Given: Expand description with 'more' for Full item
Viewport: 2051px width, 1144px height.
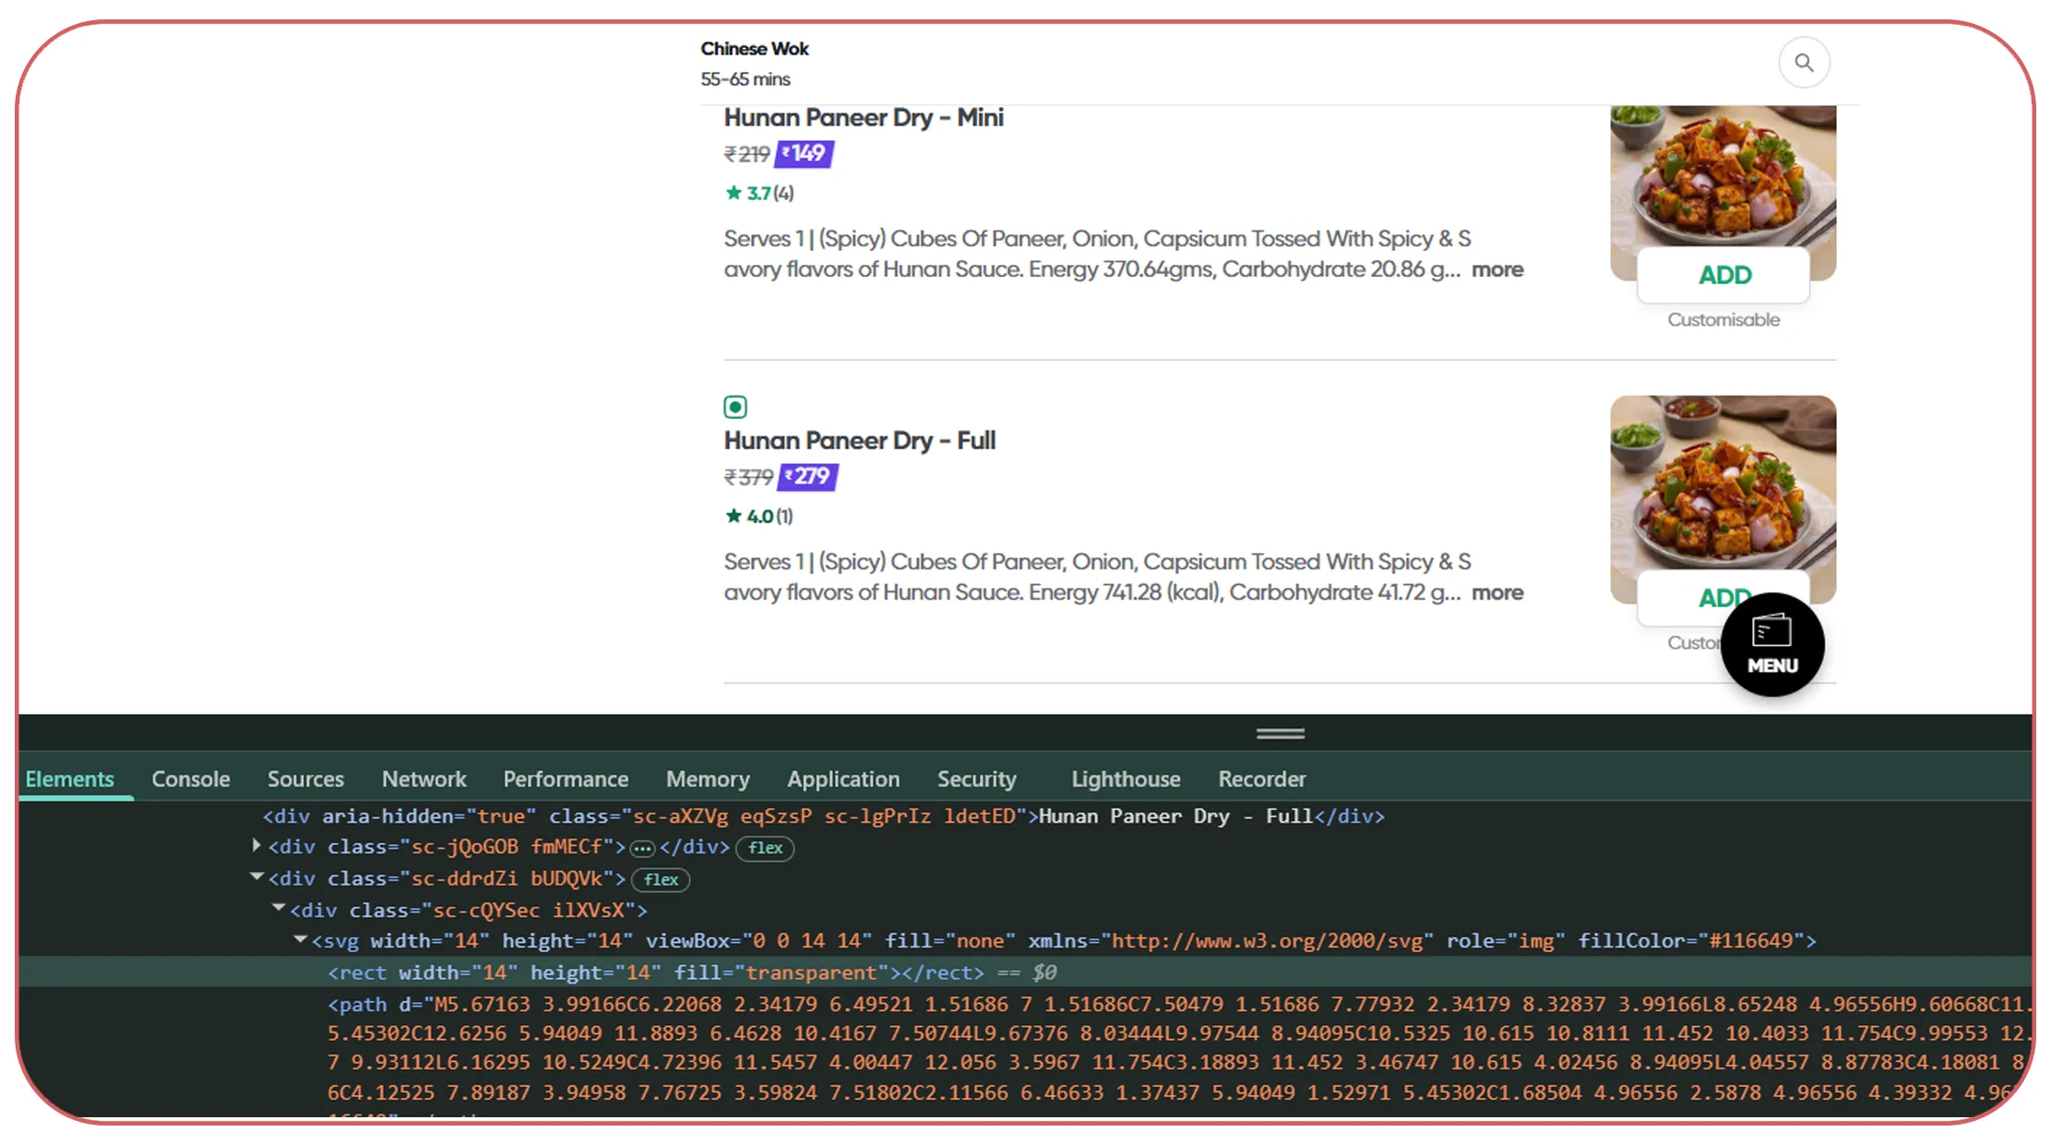Looking at the screenshot, I should pos(1497,592).
